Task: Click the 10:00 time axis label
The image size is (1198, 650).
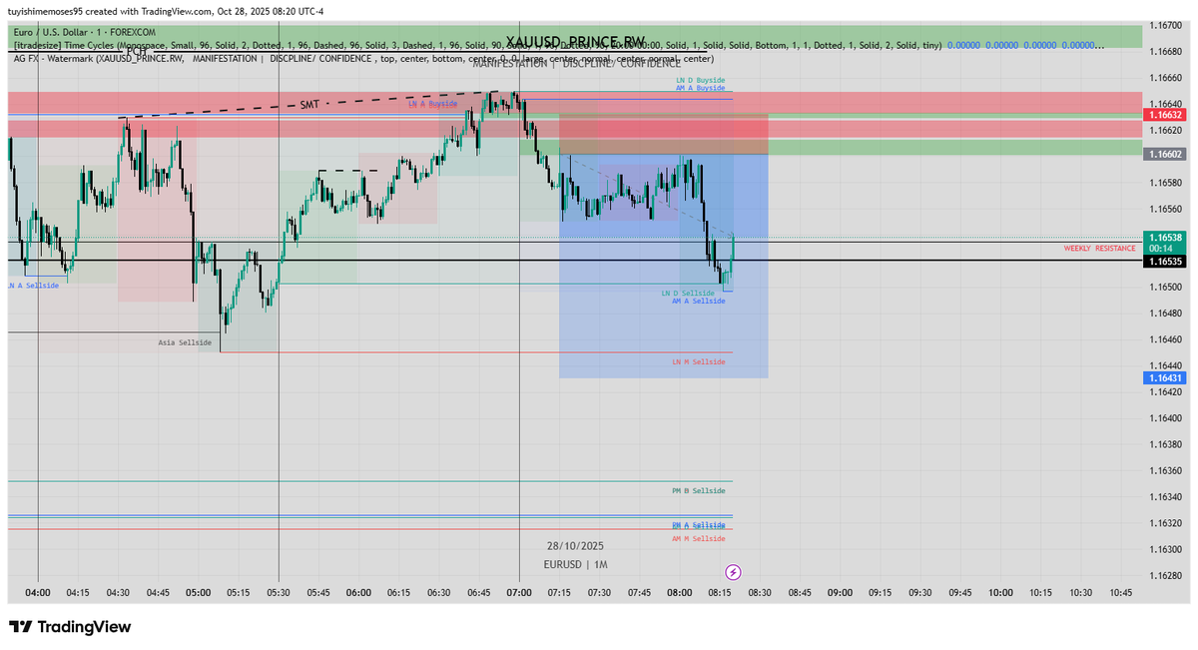Action: click(x=1000, y=592)
